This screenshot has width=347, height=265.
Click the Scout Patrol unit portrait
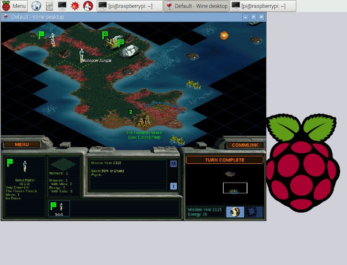(x=25, y=166)
